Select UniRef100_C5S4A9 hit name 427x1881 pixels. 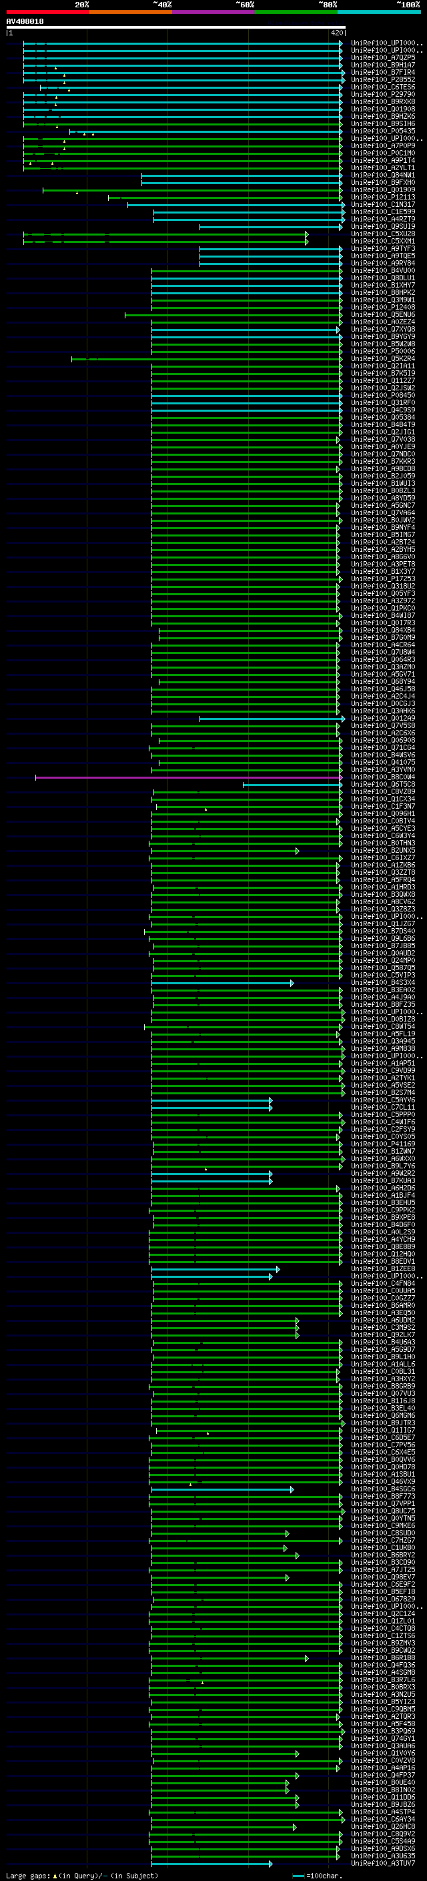382,1842
